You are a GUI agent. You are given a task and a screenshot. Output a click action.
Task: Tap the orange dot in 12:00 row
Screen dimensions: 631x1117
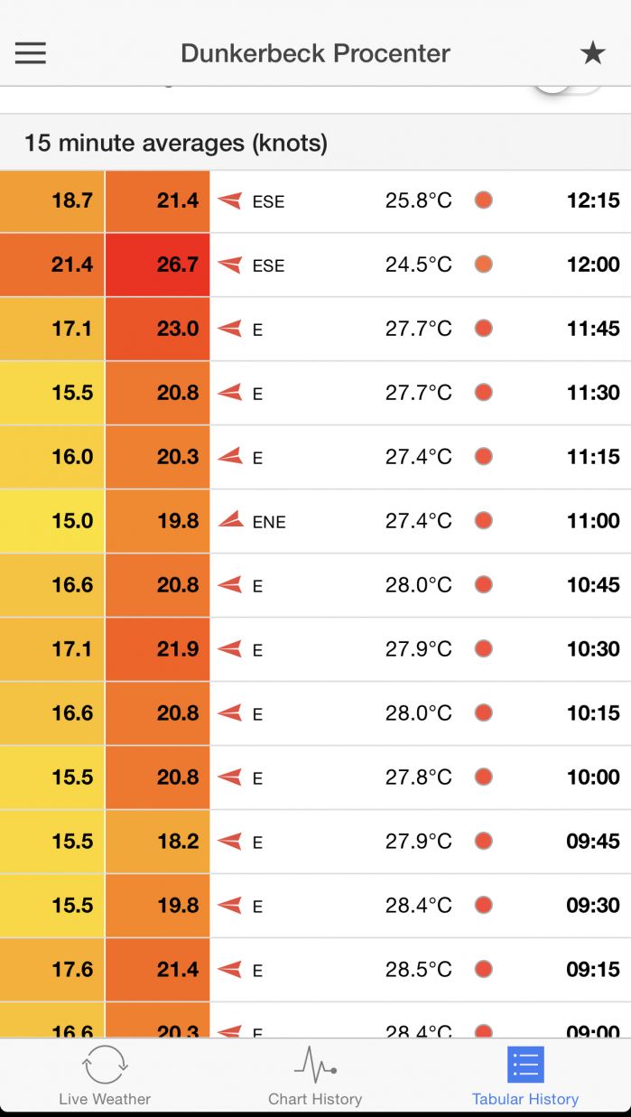pyautogui.click(x=484, y=265)
